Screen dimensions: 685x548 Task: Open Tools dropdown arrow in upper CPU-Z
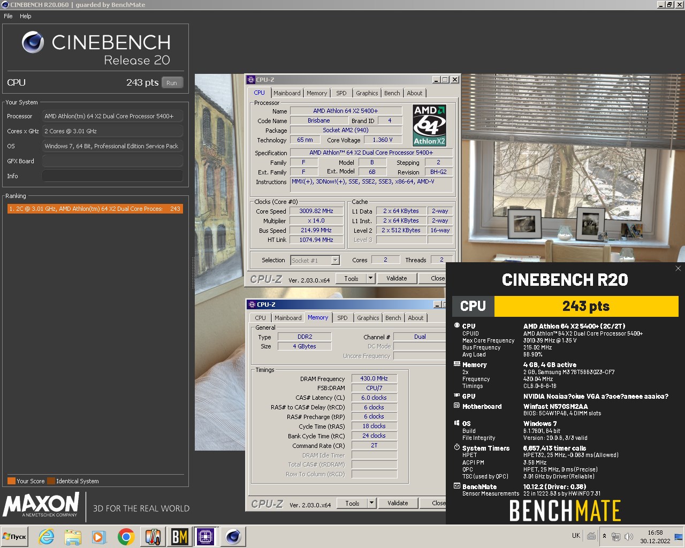(x=370, y=278)
